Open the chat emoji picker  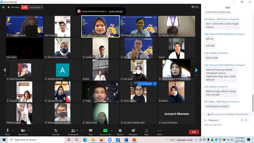click(x=246, y=120)
